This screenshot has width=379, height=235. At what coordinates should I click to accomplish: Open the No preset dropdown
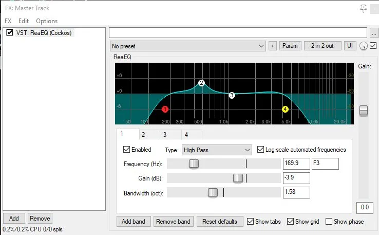click(187, 46)
